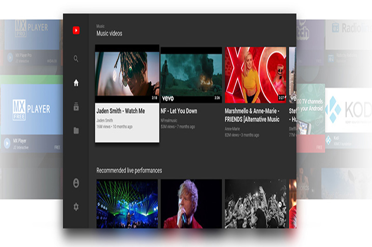Open Subscriptions icon in the sidebar
Screen dimensions: 372x247
tap(76, 107)
